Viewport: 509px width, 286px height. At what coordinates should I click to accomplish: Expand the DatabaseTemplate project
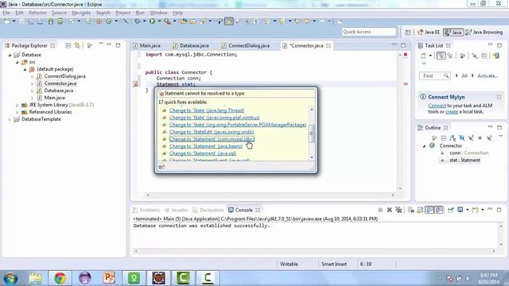(10, 119)
